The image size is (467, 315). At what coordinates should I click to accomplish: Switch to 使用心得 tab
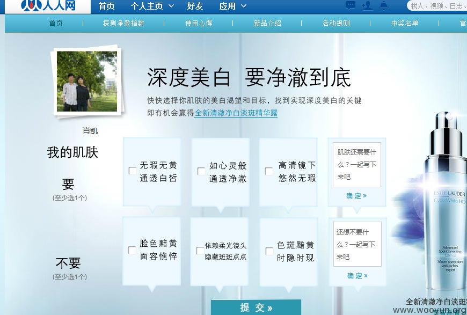[x=199, y=23]
